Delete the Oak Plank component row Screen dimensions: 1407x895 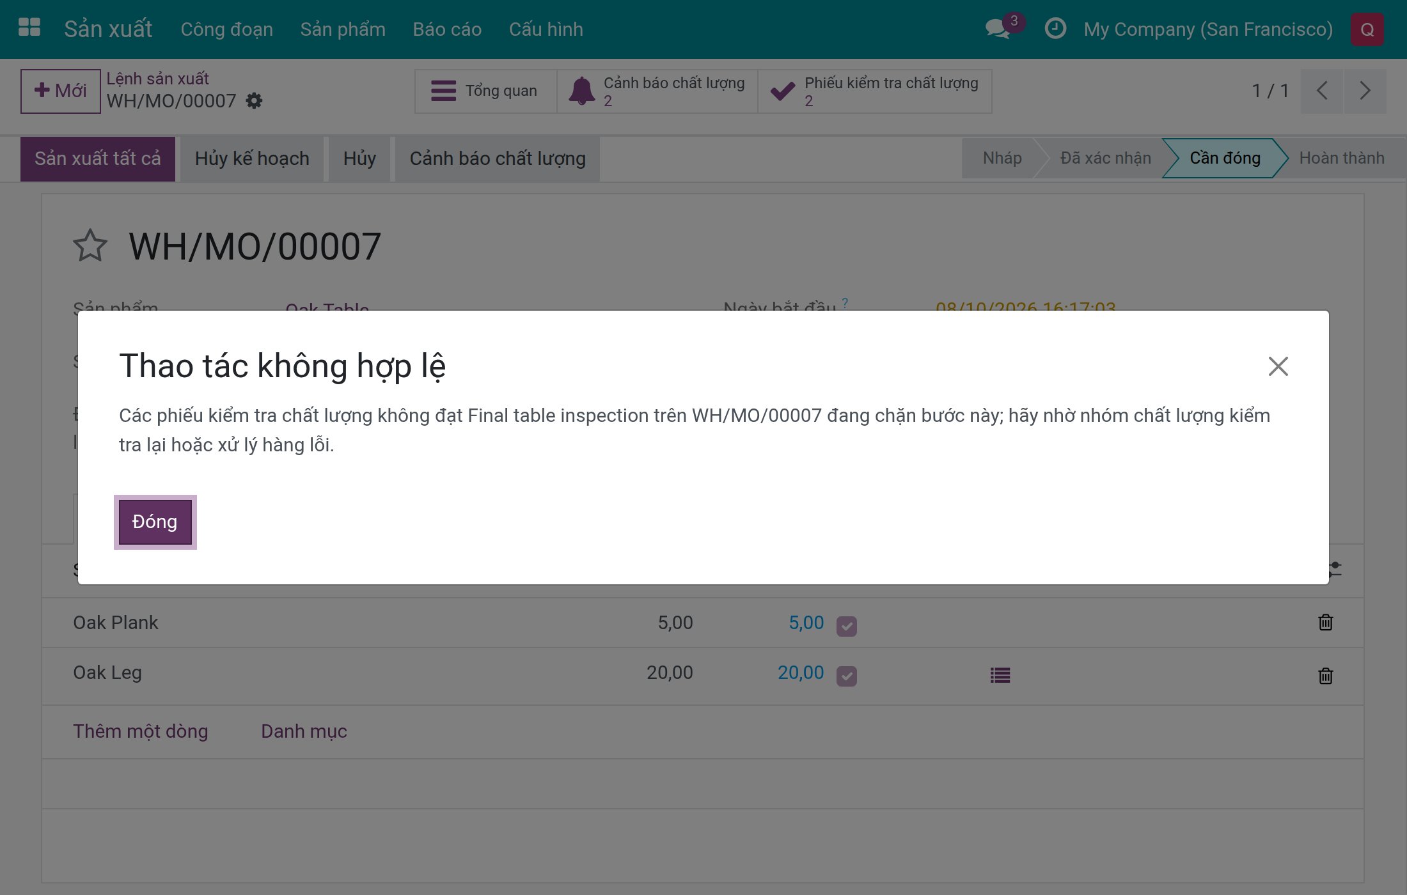1326,623
